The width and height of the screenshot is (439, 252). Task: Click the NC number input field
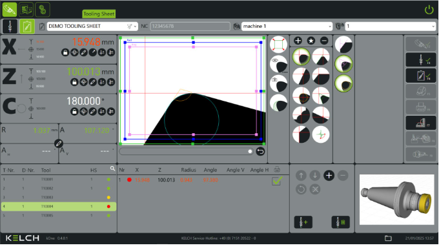pos(190,26)
